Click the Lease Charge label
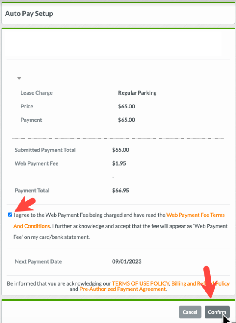The image size is (236, 323). point(37,93)
